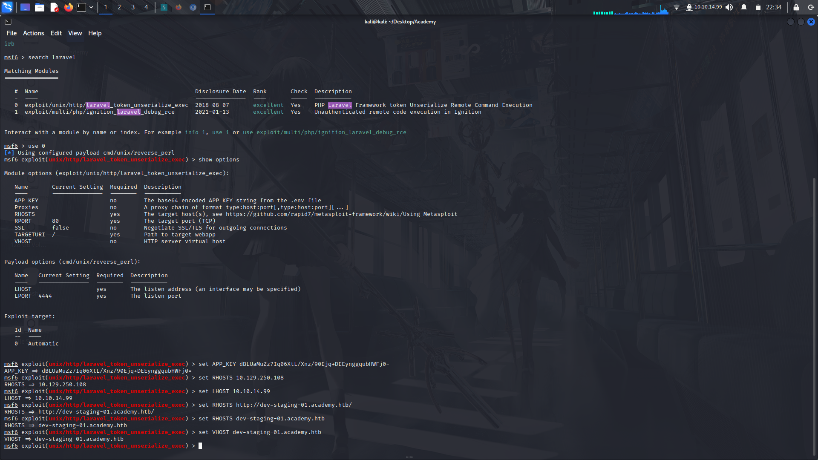Launch the file manager from the taskbar
Viewport: 818px width, 460px height.
click(39, 7)
